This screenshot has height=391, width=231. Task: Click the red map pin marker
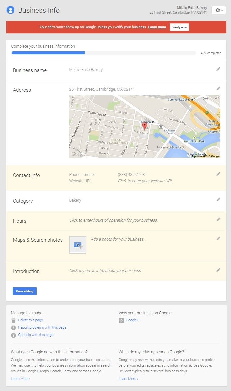pos(145,126)
